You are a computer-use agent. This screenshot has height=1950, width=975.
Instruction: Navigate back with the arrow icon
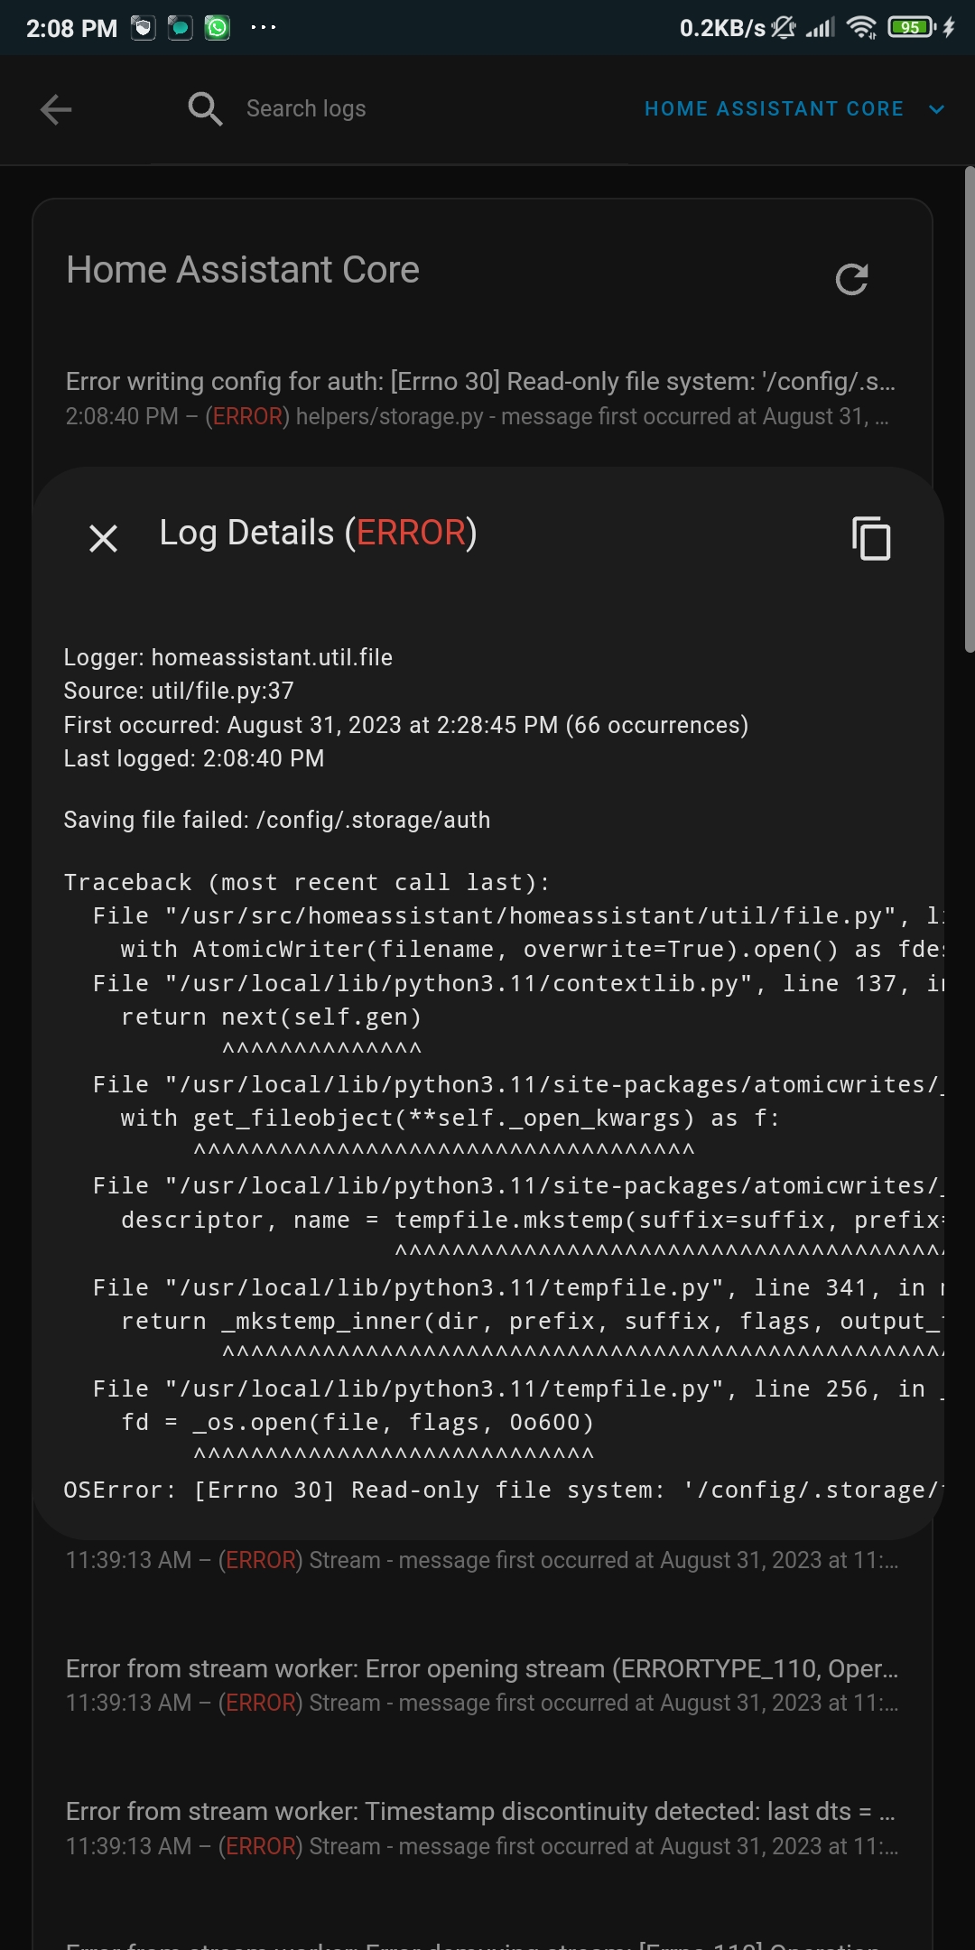click(x=54, y=108)
